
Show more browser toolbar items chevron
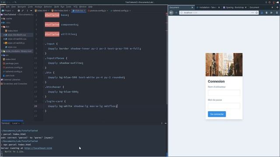click(x=271, y=13)
